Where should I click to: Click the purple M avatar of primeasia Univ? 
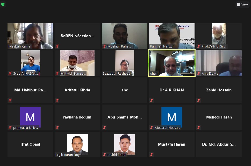[30, 117]
